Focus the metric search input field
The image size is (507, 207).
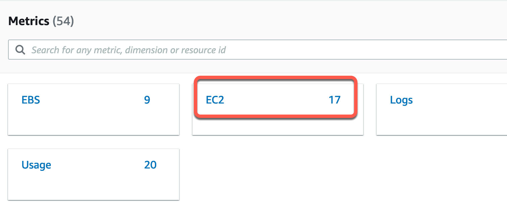(x=258, y=50)
